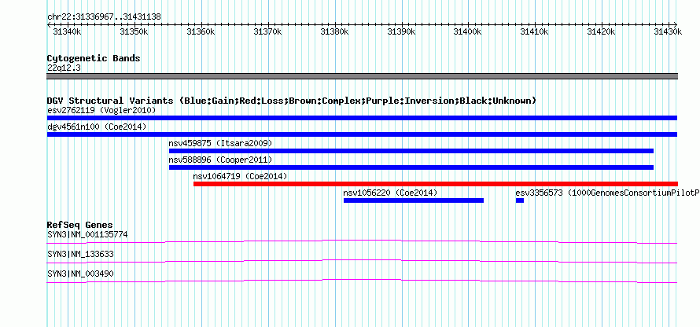
Task: Select the blue bar under nsv588896
Action: [411, 167]
